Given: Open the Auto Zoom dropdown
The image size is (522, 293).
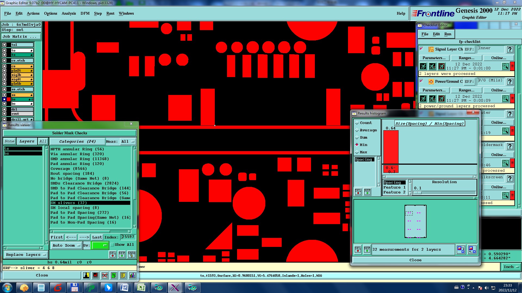Looking at the screenshot, I should (67, 245).
